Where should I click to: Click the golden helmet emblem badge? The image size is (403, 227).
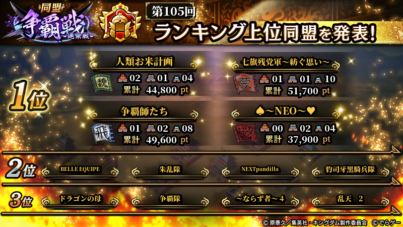(x=120, y=23)
